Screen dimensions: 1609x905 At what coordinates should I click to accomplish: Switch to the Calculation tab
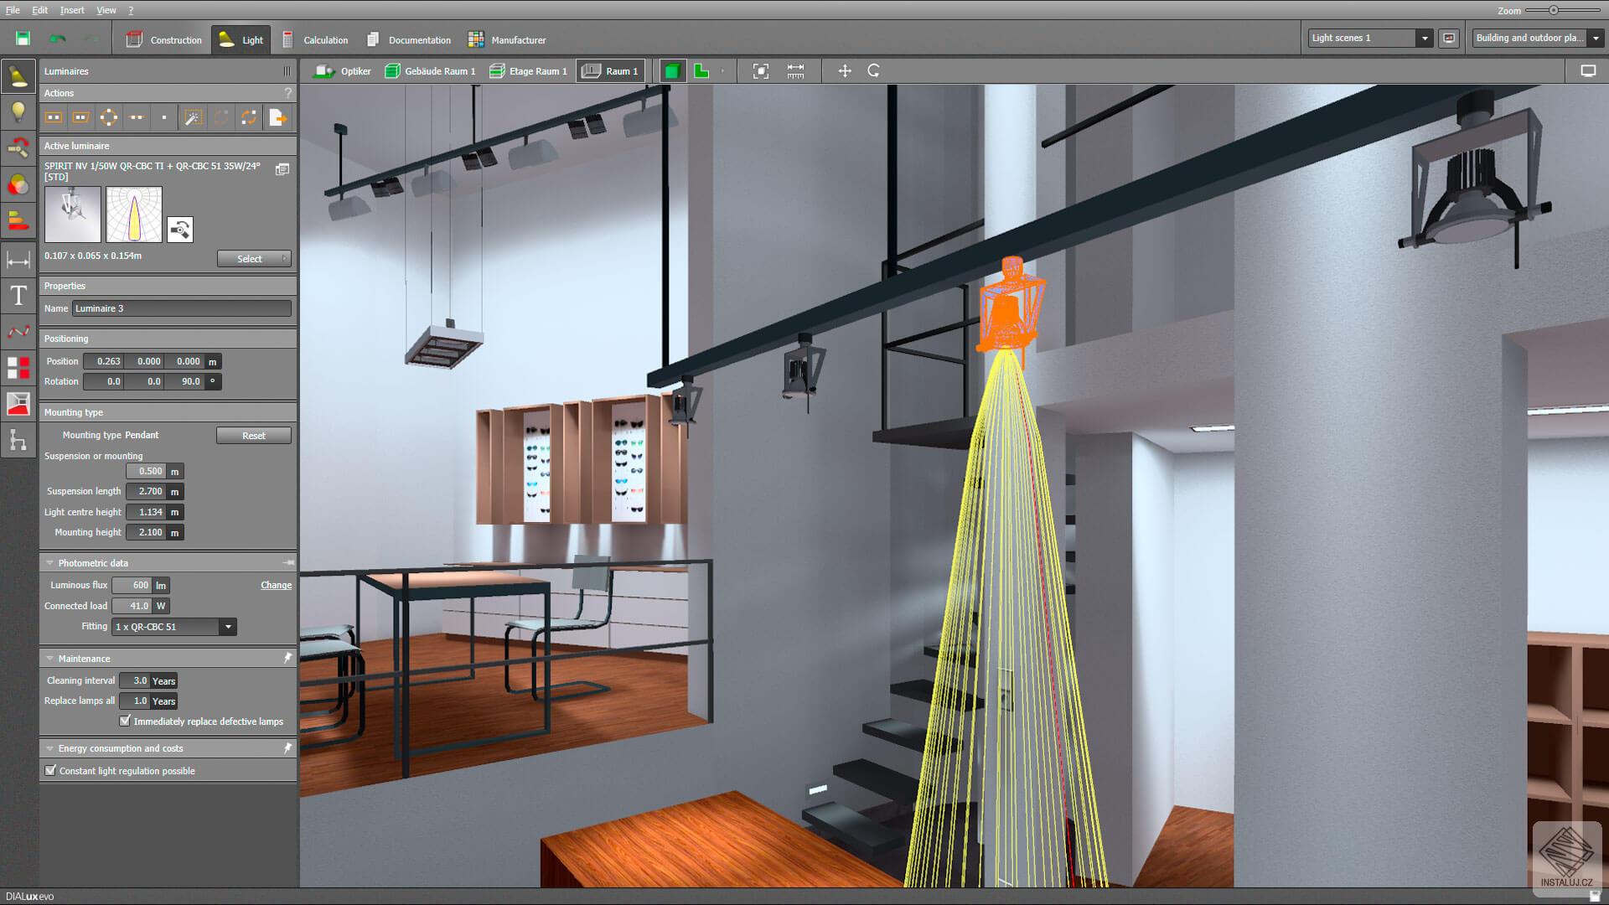(x=315, y=39)
